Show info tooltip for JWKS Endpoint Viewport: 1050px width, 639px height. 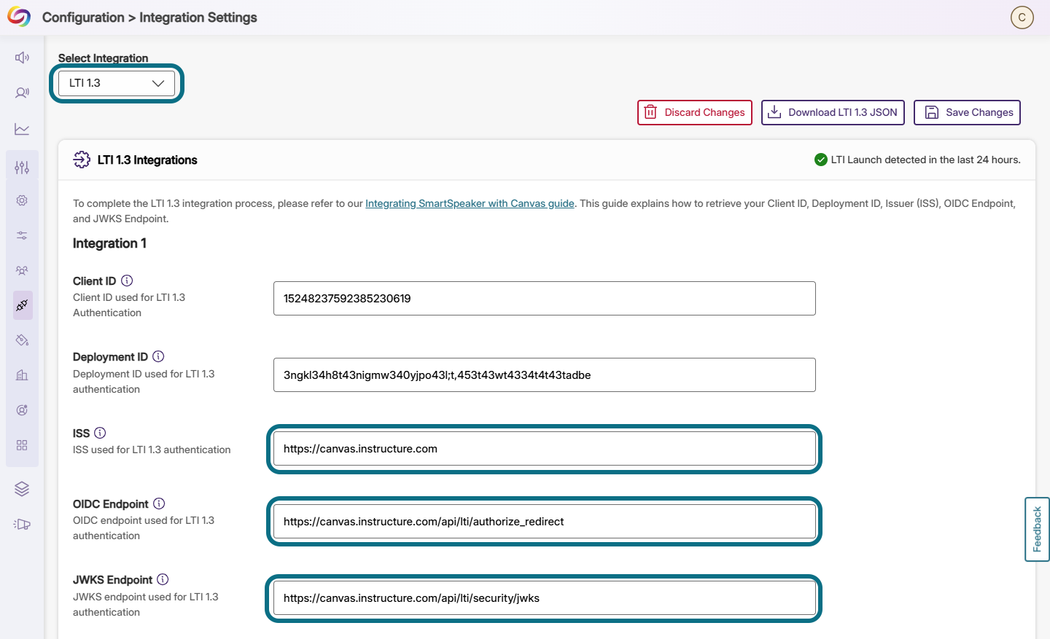[x=163, y=579]
